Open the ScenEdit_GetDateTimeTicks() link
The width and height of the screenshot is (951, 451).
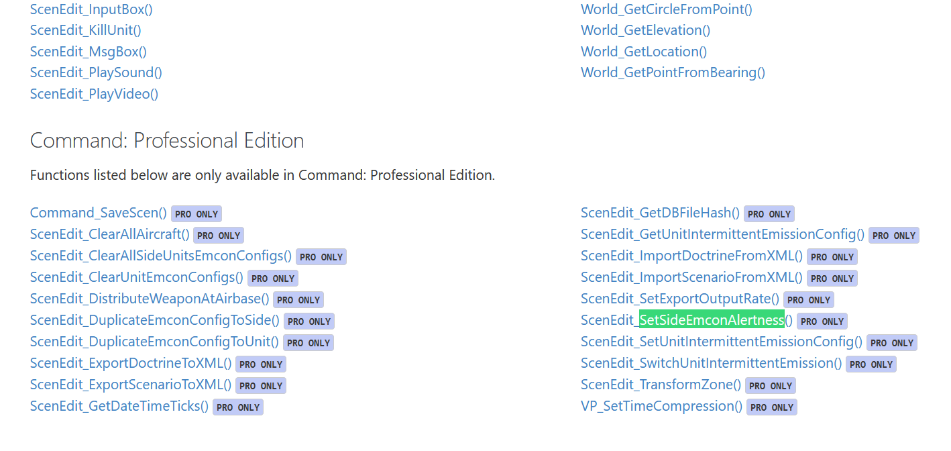pos(119,406)
